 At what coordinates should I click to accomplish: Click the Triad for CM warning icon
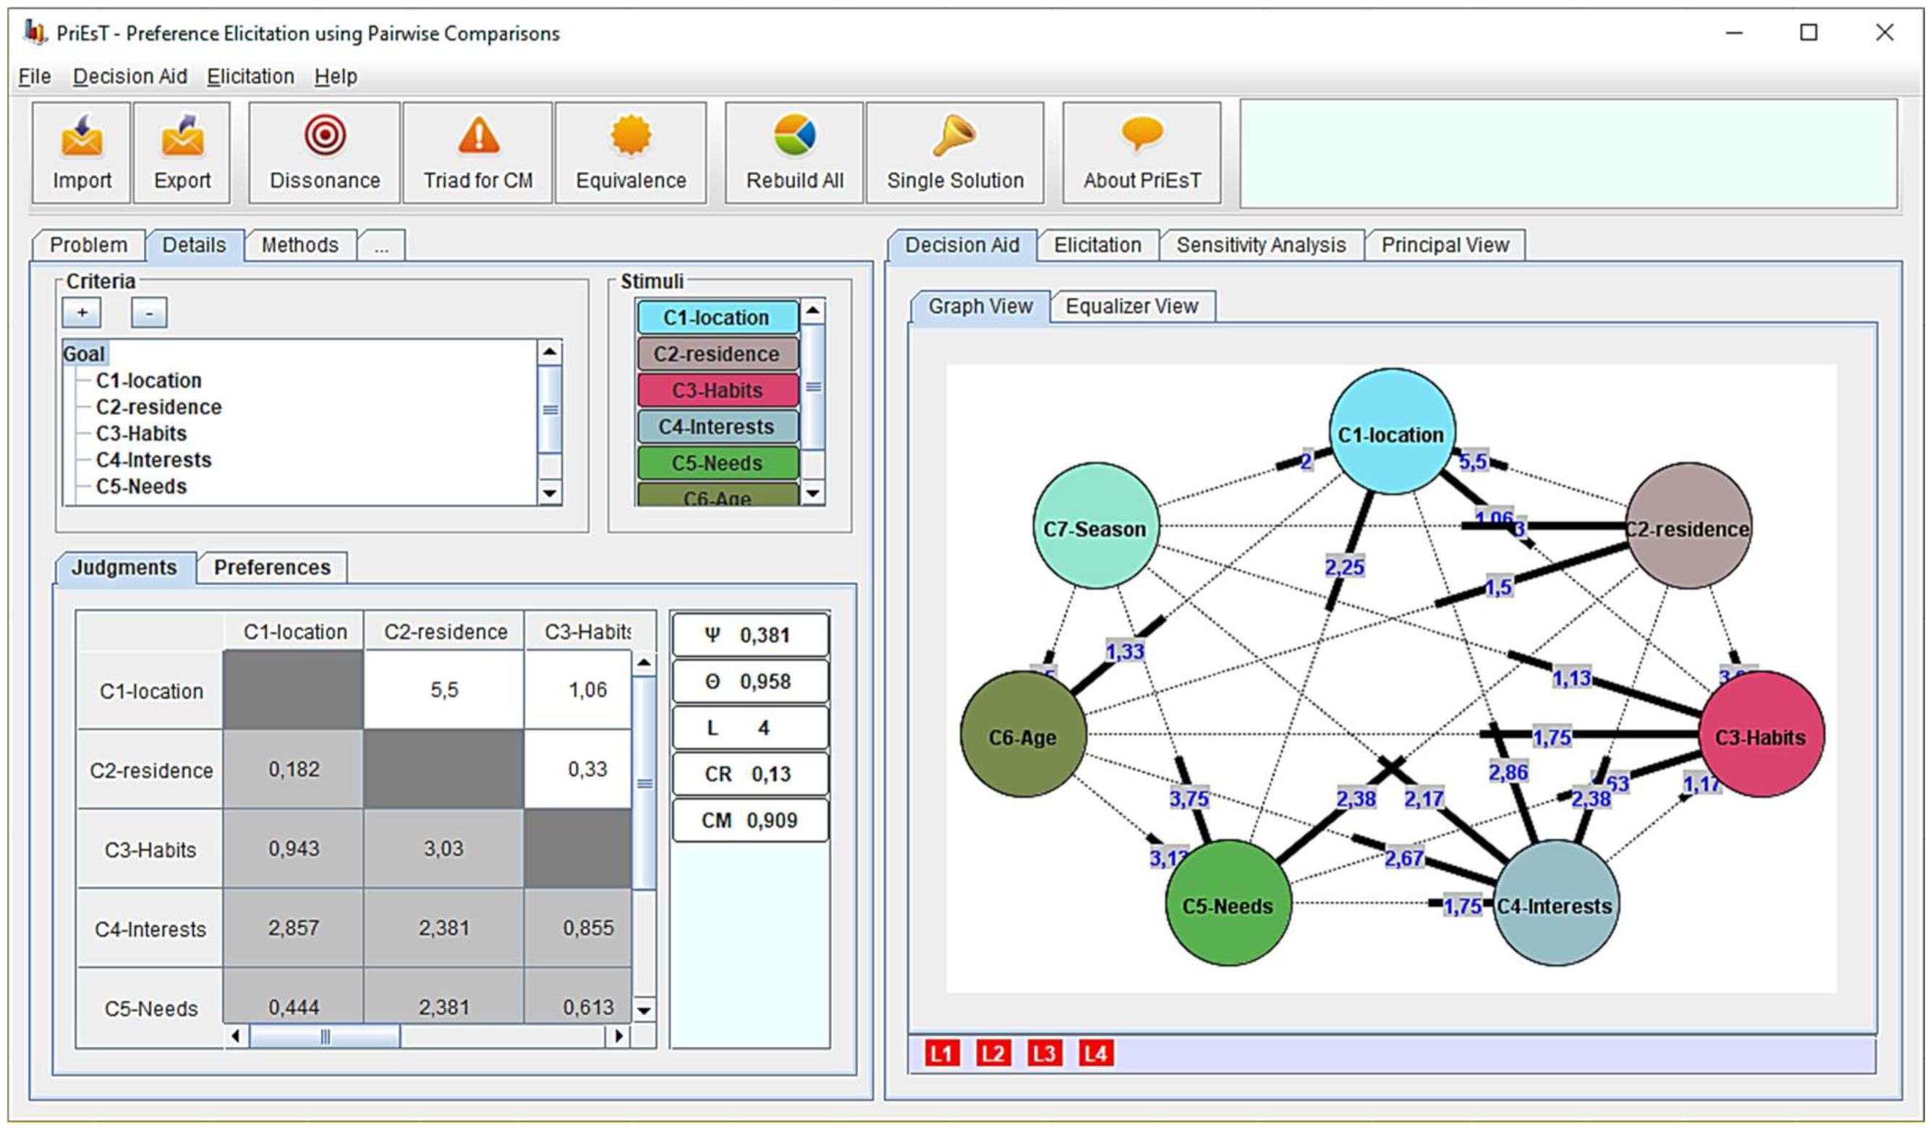(478, 137)
